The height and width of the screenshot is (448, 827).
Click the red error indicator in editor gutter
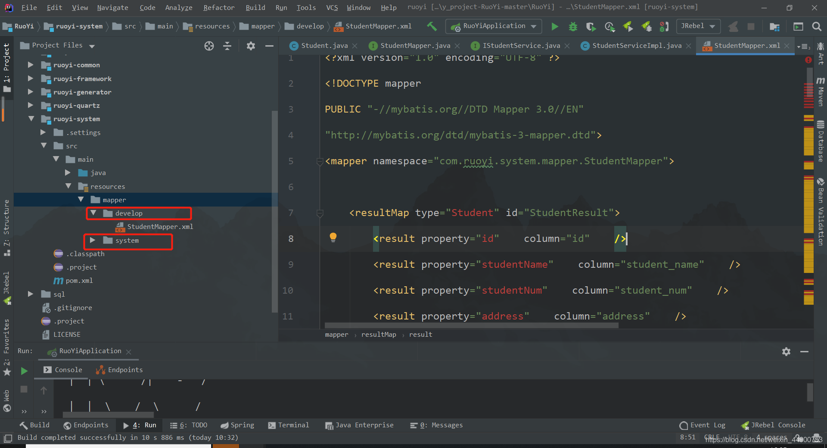808,60
